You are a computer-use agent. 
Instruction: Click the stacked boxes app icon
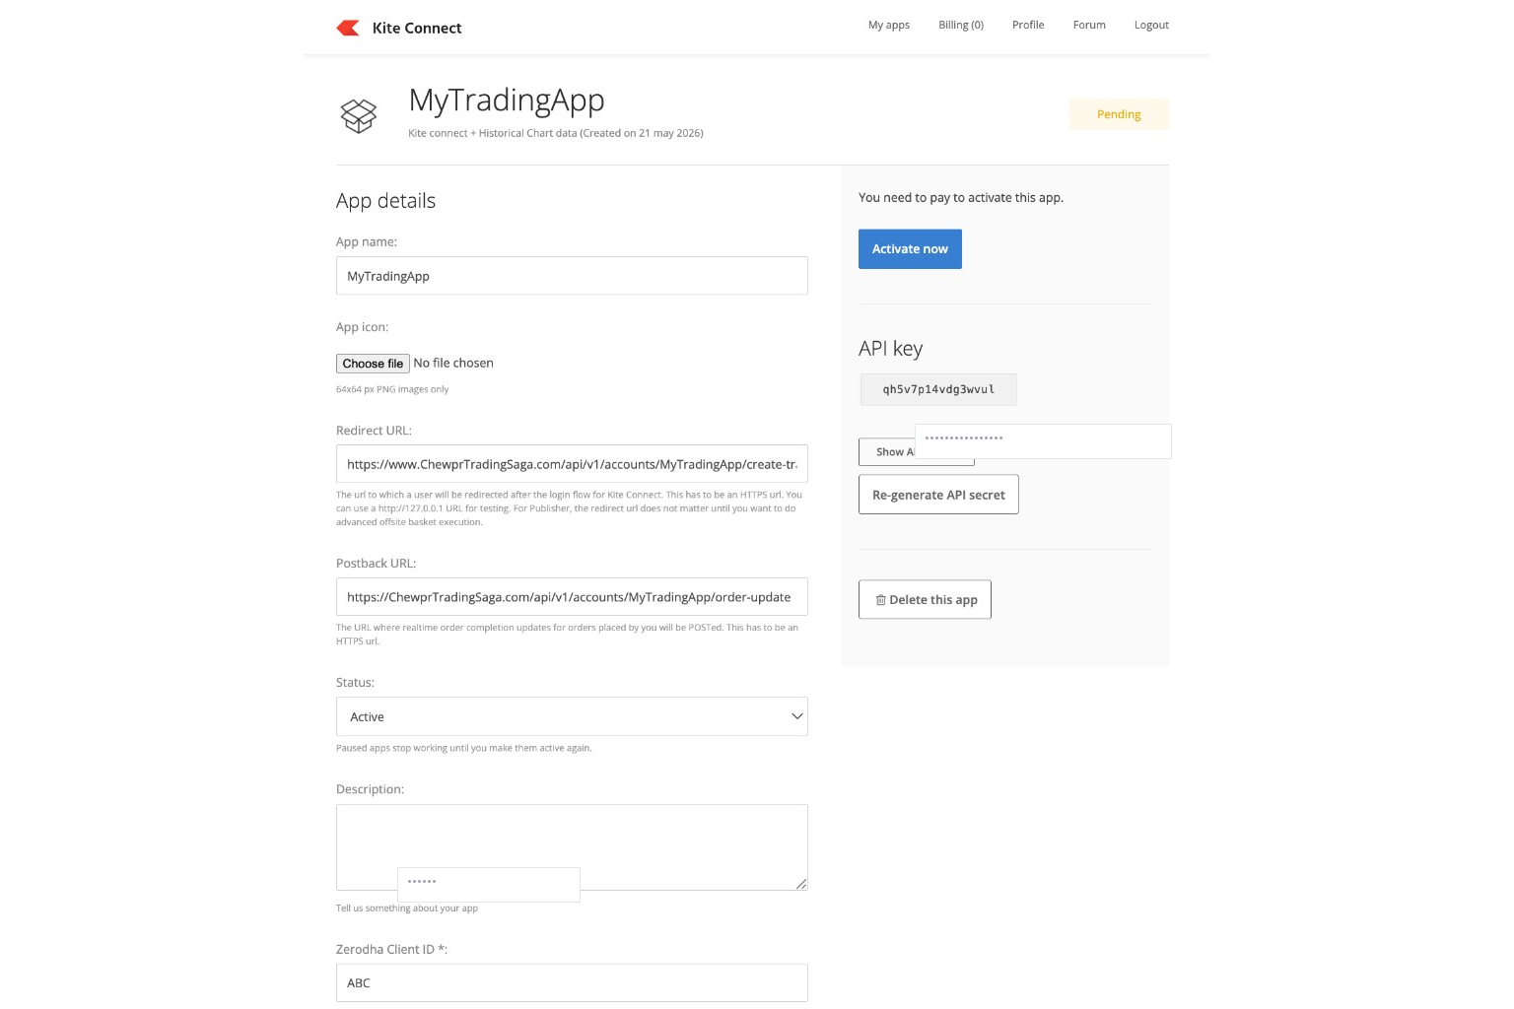[x=359, y=115]
